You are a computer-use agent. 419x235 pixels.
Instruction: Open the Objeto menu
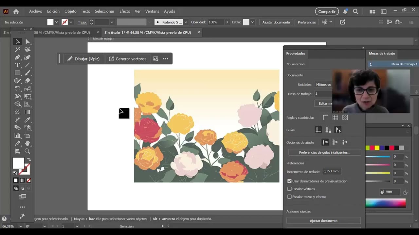70,11
